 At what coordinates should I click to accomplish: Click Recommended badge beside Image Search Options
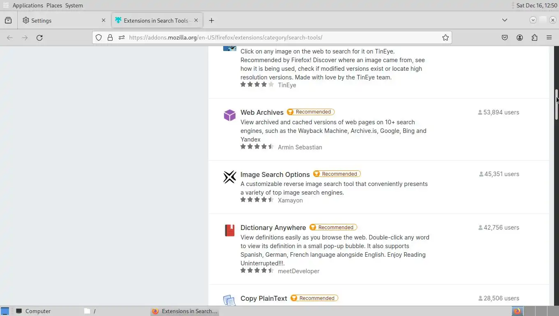click(337, 174)
